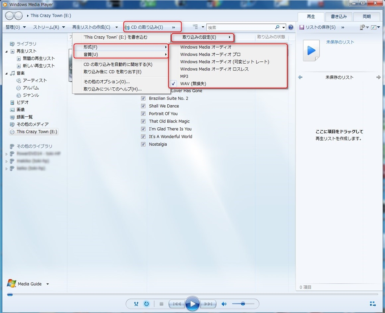This screenshot has width=385, height=313.
Task: Mute the volume speaker icon
Action: (224, 304)
